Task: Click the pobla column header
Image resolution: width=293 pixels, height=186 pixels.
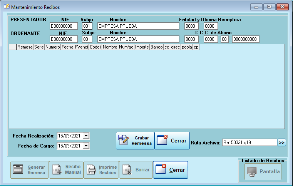Action: [x=187, y=47]
